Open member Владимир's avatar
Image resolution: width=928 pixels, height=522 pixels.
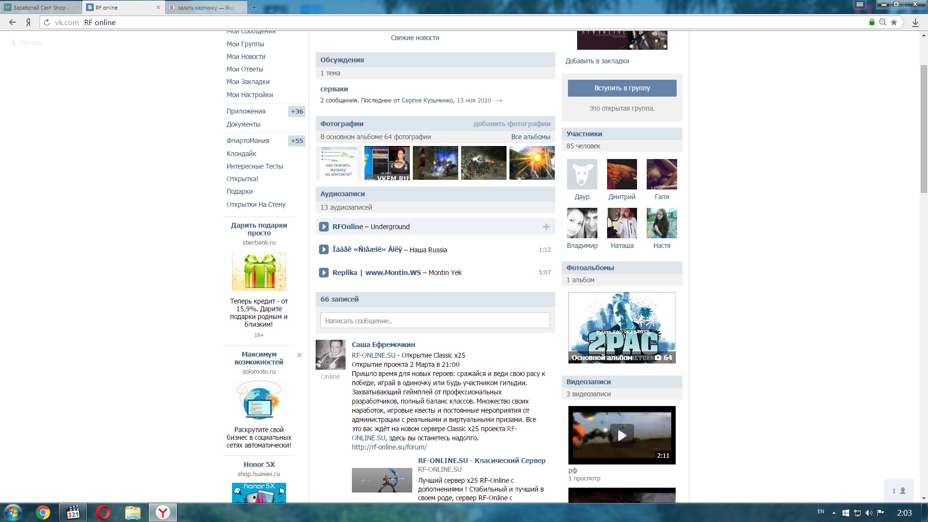582,223
